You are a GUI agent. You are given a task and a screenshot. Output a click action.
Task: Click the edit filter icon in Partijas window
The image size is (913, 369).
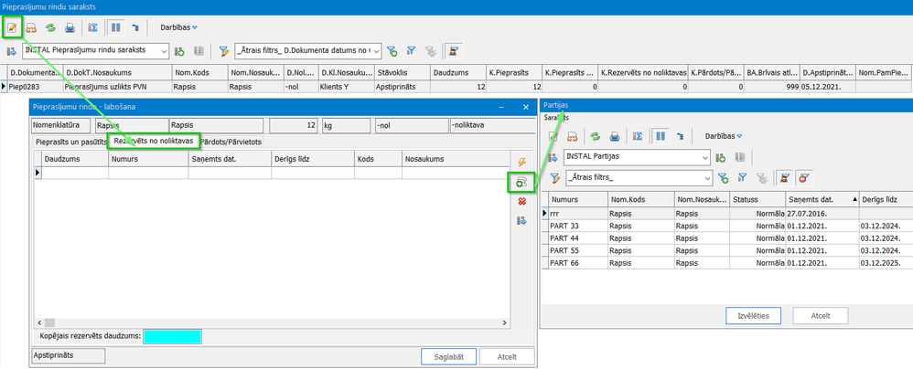tap(554, 178)
